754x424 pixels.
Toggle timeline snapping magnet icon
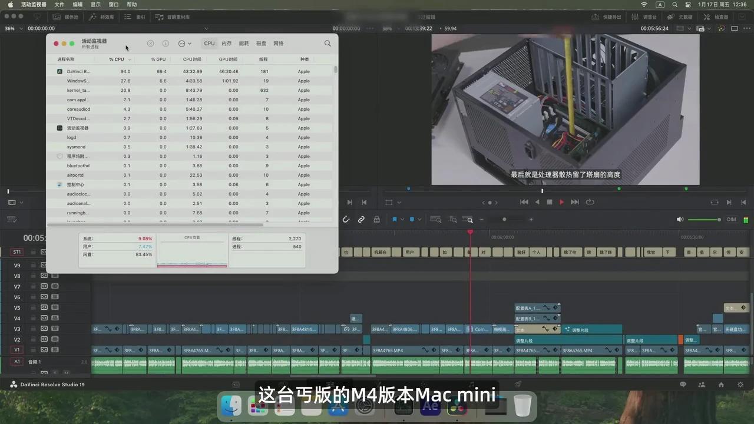pos(346,220)
